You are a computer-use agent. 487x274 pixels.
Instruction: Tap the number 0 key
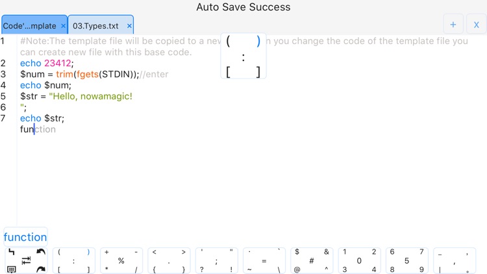pyautogui.click(x=359, y=261)
